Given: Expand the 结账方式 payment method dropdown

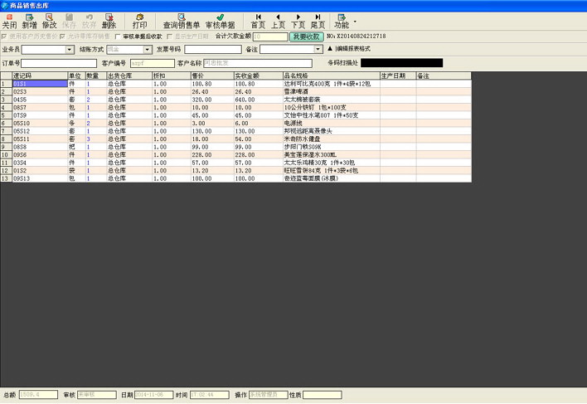Looking at the screenshot, I should coord(148,50).
